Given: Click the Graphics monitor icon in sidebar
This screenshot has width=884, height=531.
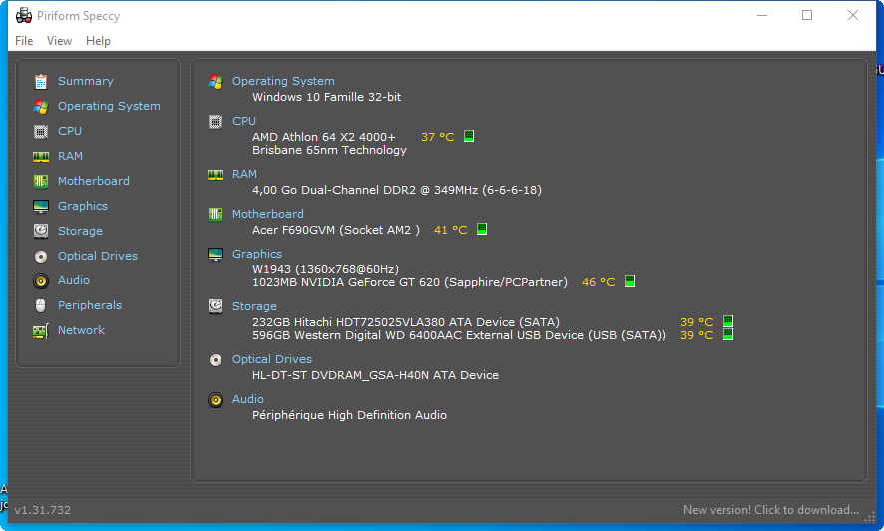Looking at the screenshot, I should (41, 207).
